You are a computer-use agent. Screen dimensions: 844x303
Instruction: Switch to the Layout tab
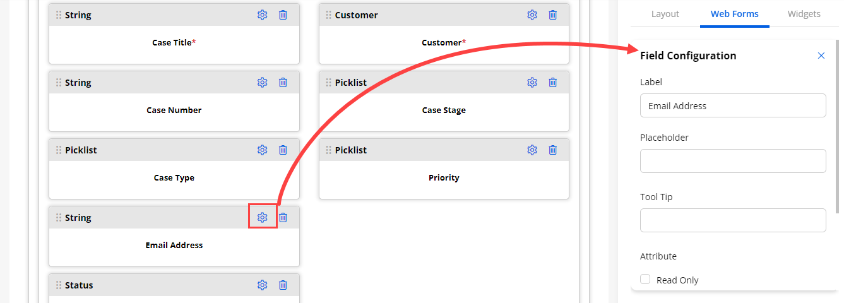(x=665, y=14)
